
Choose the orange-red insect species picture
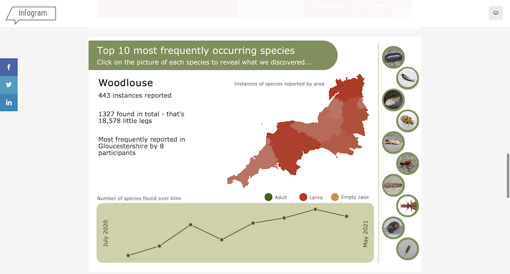click(x=407, y=163)
